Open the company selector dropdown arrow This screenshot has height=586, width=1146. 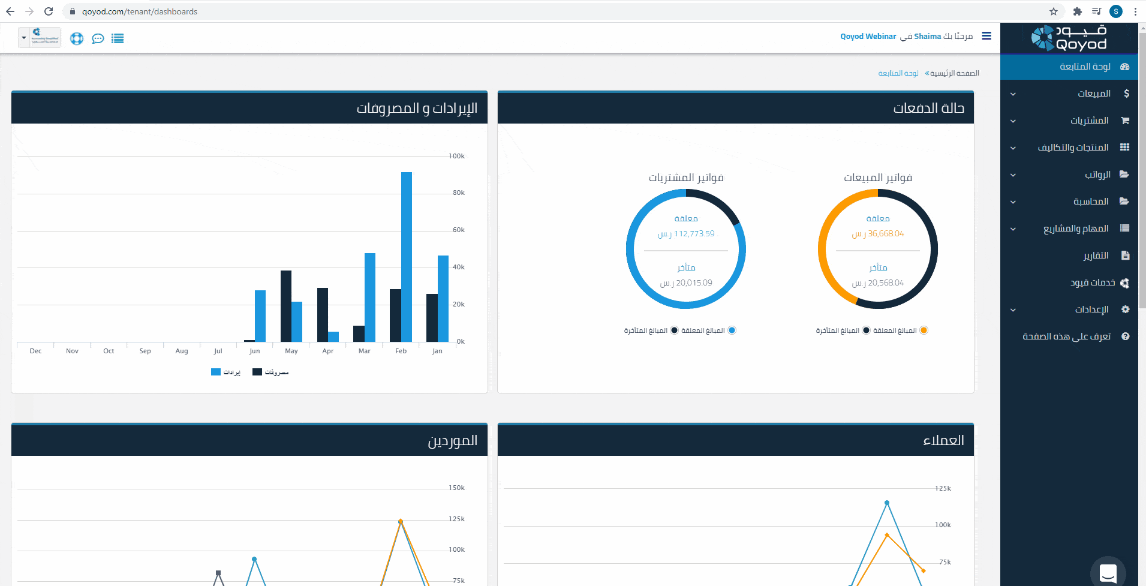click(x=24, y=38)
